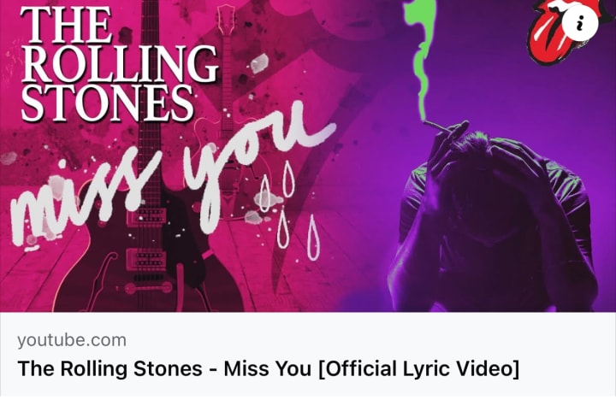Click the word 'you' in the handwritten title
The width and height of the screenshot is (616, 400).
pyautogui.click(x=261, y=165)
